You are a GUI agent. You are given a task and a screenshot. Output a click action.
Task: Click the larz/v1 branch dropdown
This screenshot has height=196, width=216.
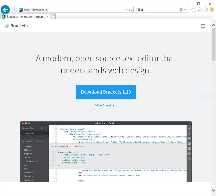pyautogui.click(x=41, y=141)
